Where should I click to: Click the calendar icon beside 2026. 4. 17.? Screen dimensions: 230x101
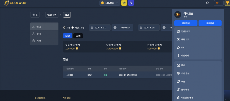click(92, 28)
